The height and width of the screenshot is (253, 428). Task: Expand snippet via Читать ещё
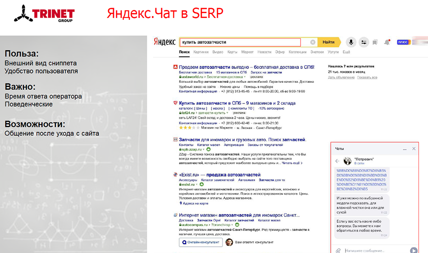point(292,163)
